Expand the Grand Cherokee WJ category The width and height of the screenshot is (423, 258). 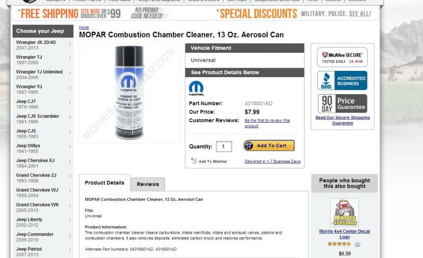point(43,192)
